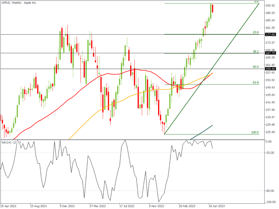
Task: Click the 25 Apr 2021 date label
Action: tap(8, 206)
